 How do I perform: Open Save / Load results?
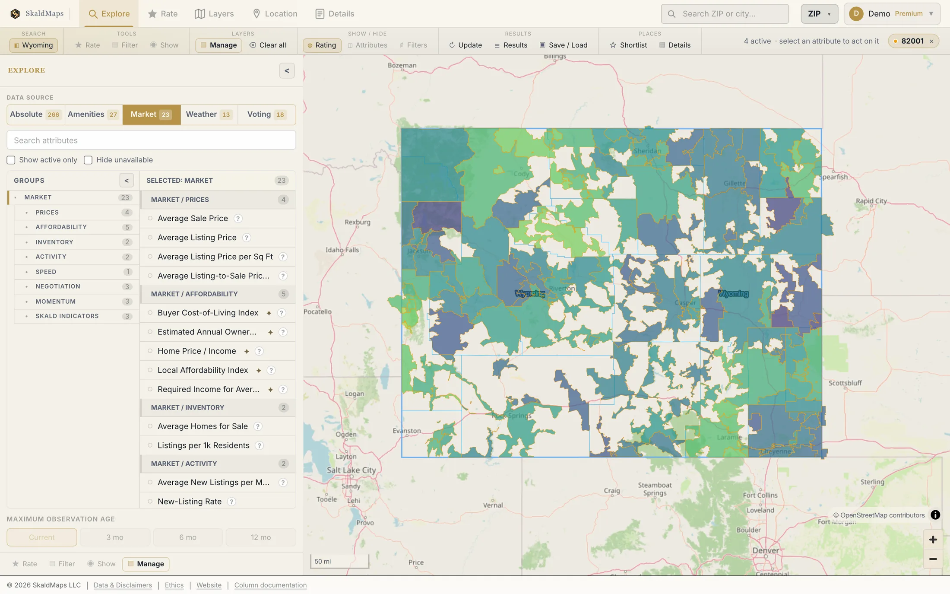point(564,45)
